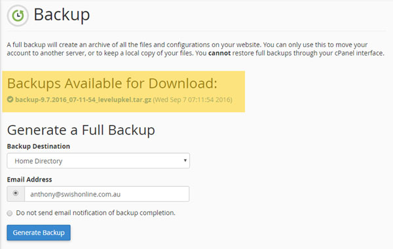Click the 'Backup Destination' label
The image size is (393, 249).
[x=39, y=146]
